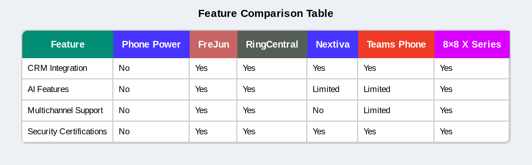Select the Multichannel Support row label
This screenshot has width=532, height=165.
[65, 110]
